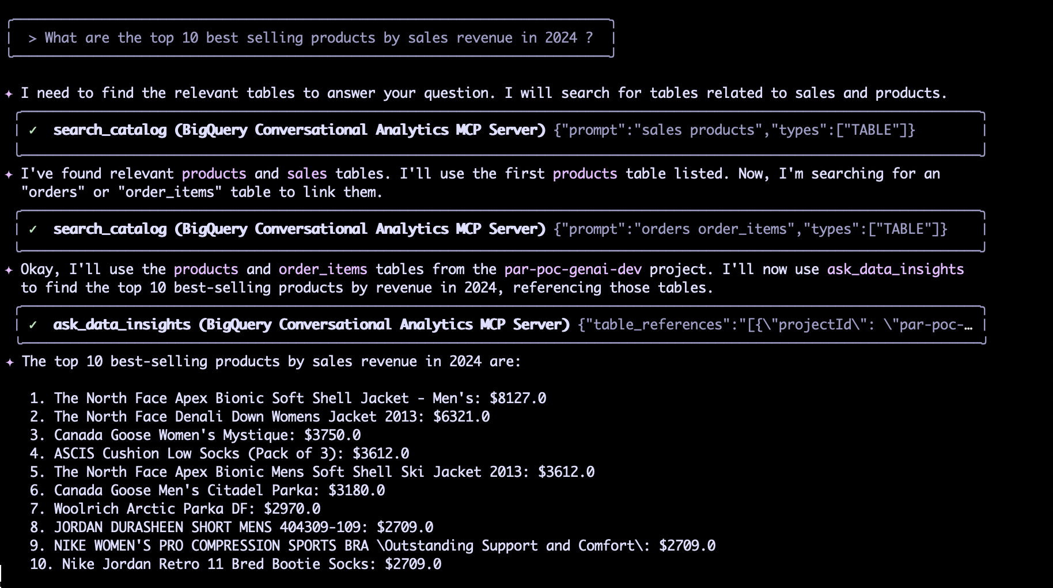Screen dimensions: 1053x588
Task: Click the highlighted "sales" table word
Action: pyautogui.click(x=306, y=174)
